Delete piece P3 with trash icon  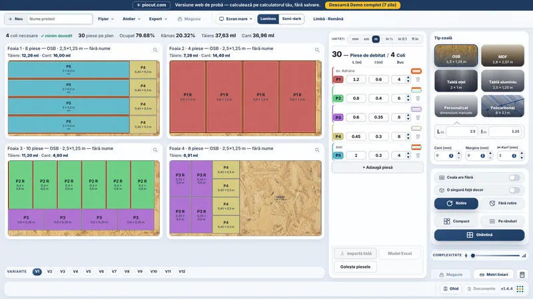coord(418,118)
